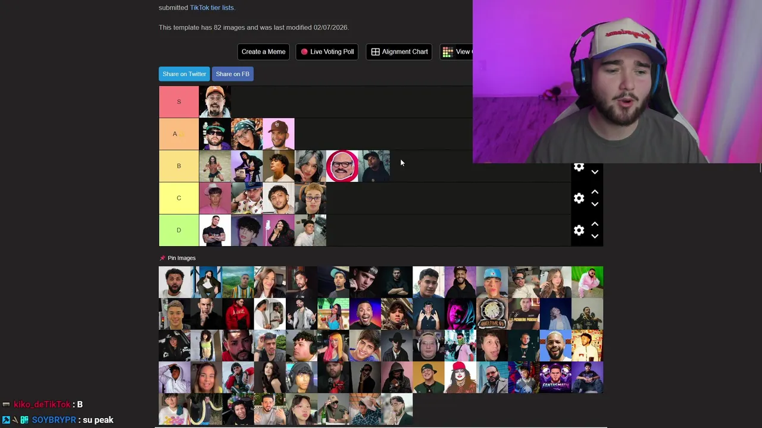This screenshot has height=428, width=762.
Task: Open the Alignment Chart option
Action: (399, 52)
